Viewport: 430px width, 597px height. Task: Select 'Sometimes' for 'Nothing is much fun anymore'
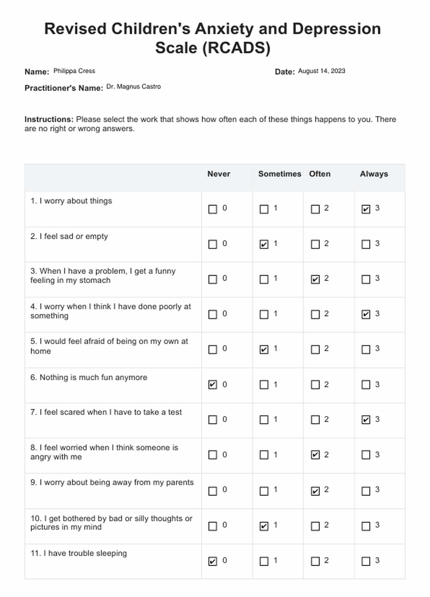(264, 385)
